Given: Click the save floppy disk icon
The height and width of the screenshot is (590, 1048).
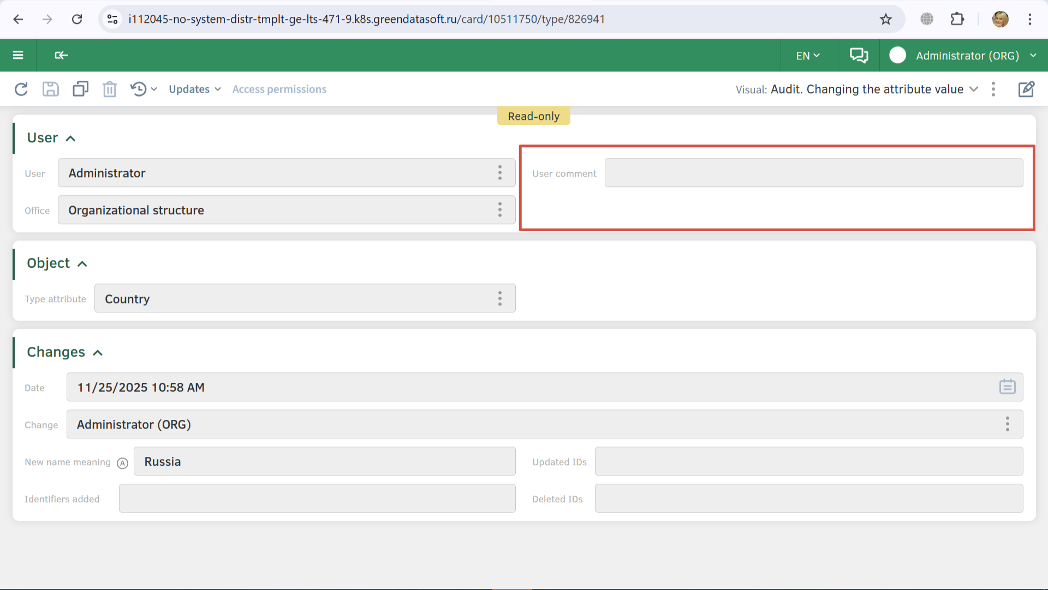Looking at the screenshot, I should (51, 89).
